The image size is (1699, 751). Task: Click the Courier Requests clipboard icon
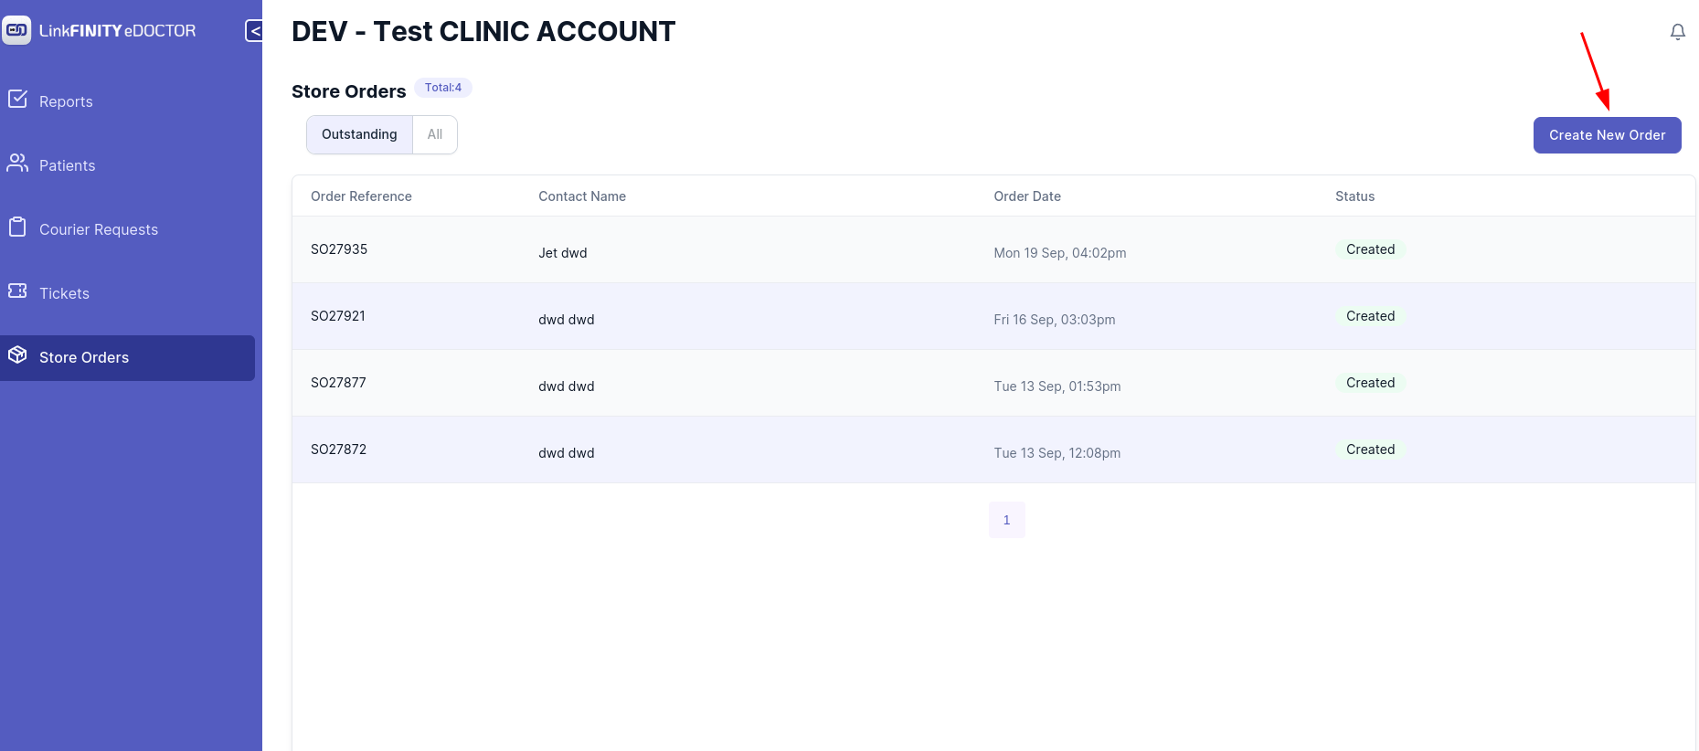[x=17, y=227]
